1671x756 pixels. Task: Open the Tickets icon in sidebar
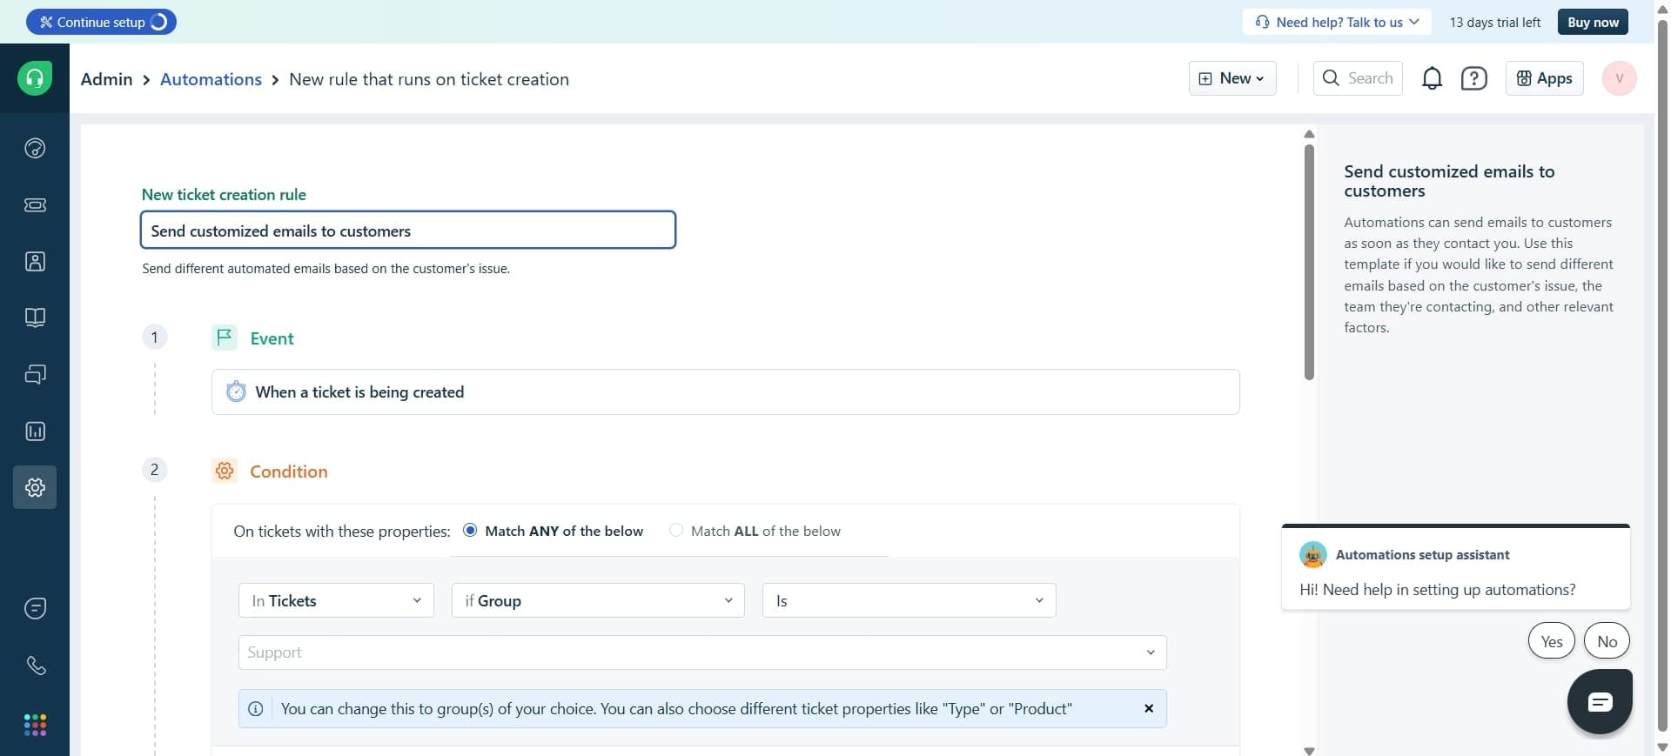click(x=35, y=205)
